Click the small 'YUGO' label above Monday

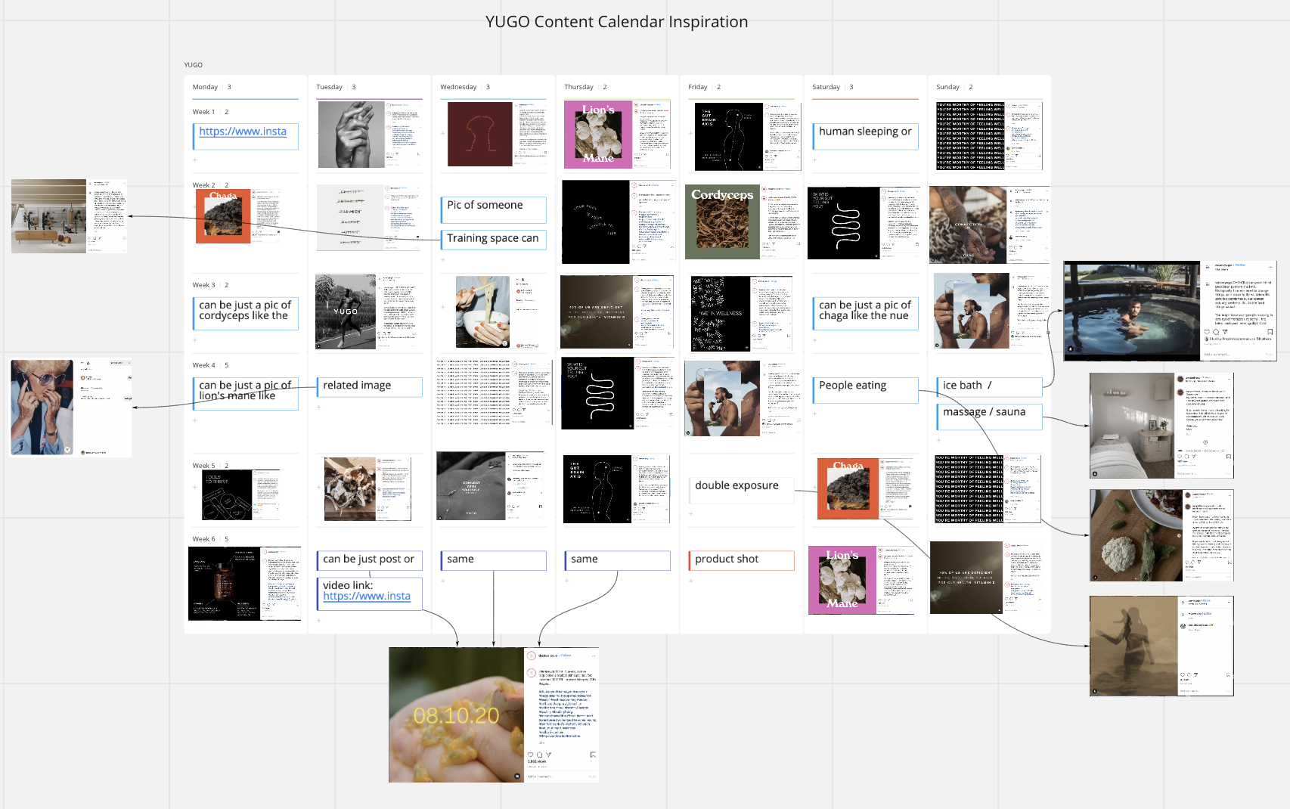(x=194, y=65)
